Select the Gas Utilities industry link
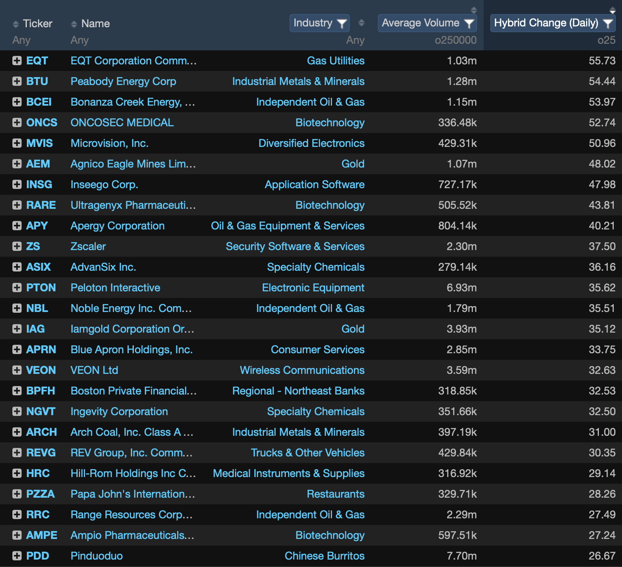This screenshot has height=567, width=622. pos(336,61)
